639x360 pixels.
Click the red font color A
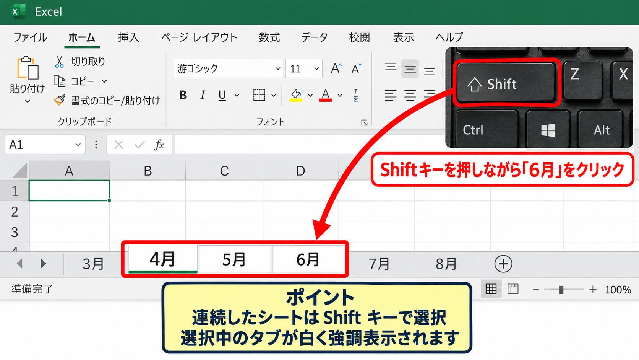pos(325,95)
